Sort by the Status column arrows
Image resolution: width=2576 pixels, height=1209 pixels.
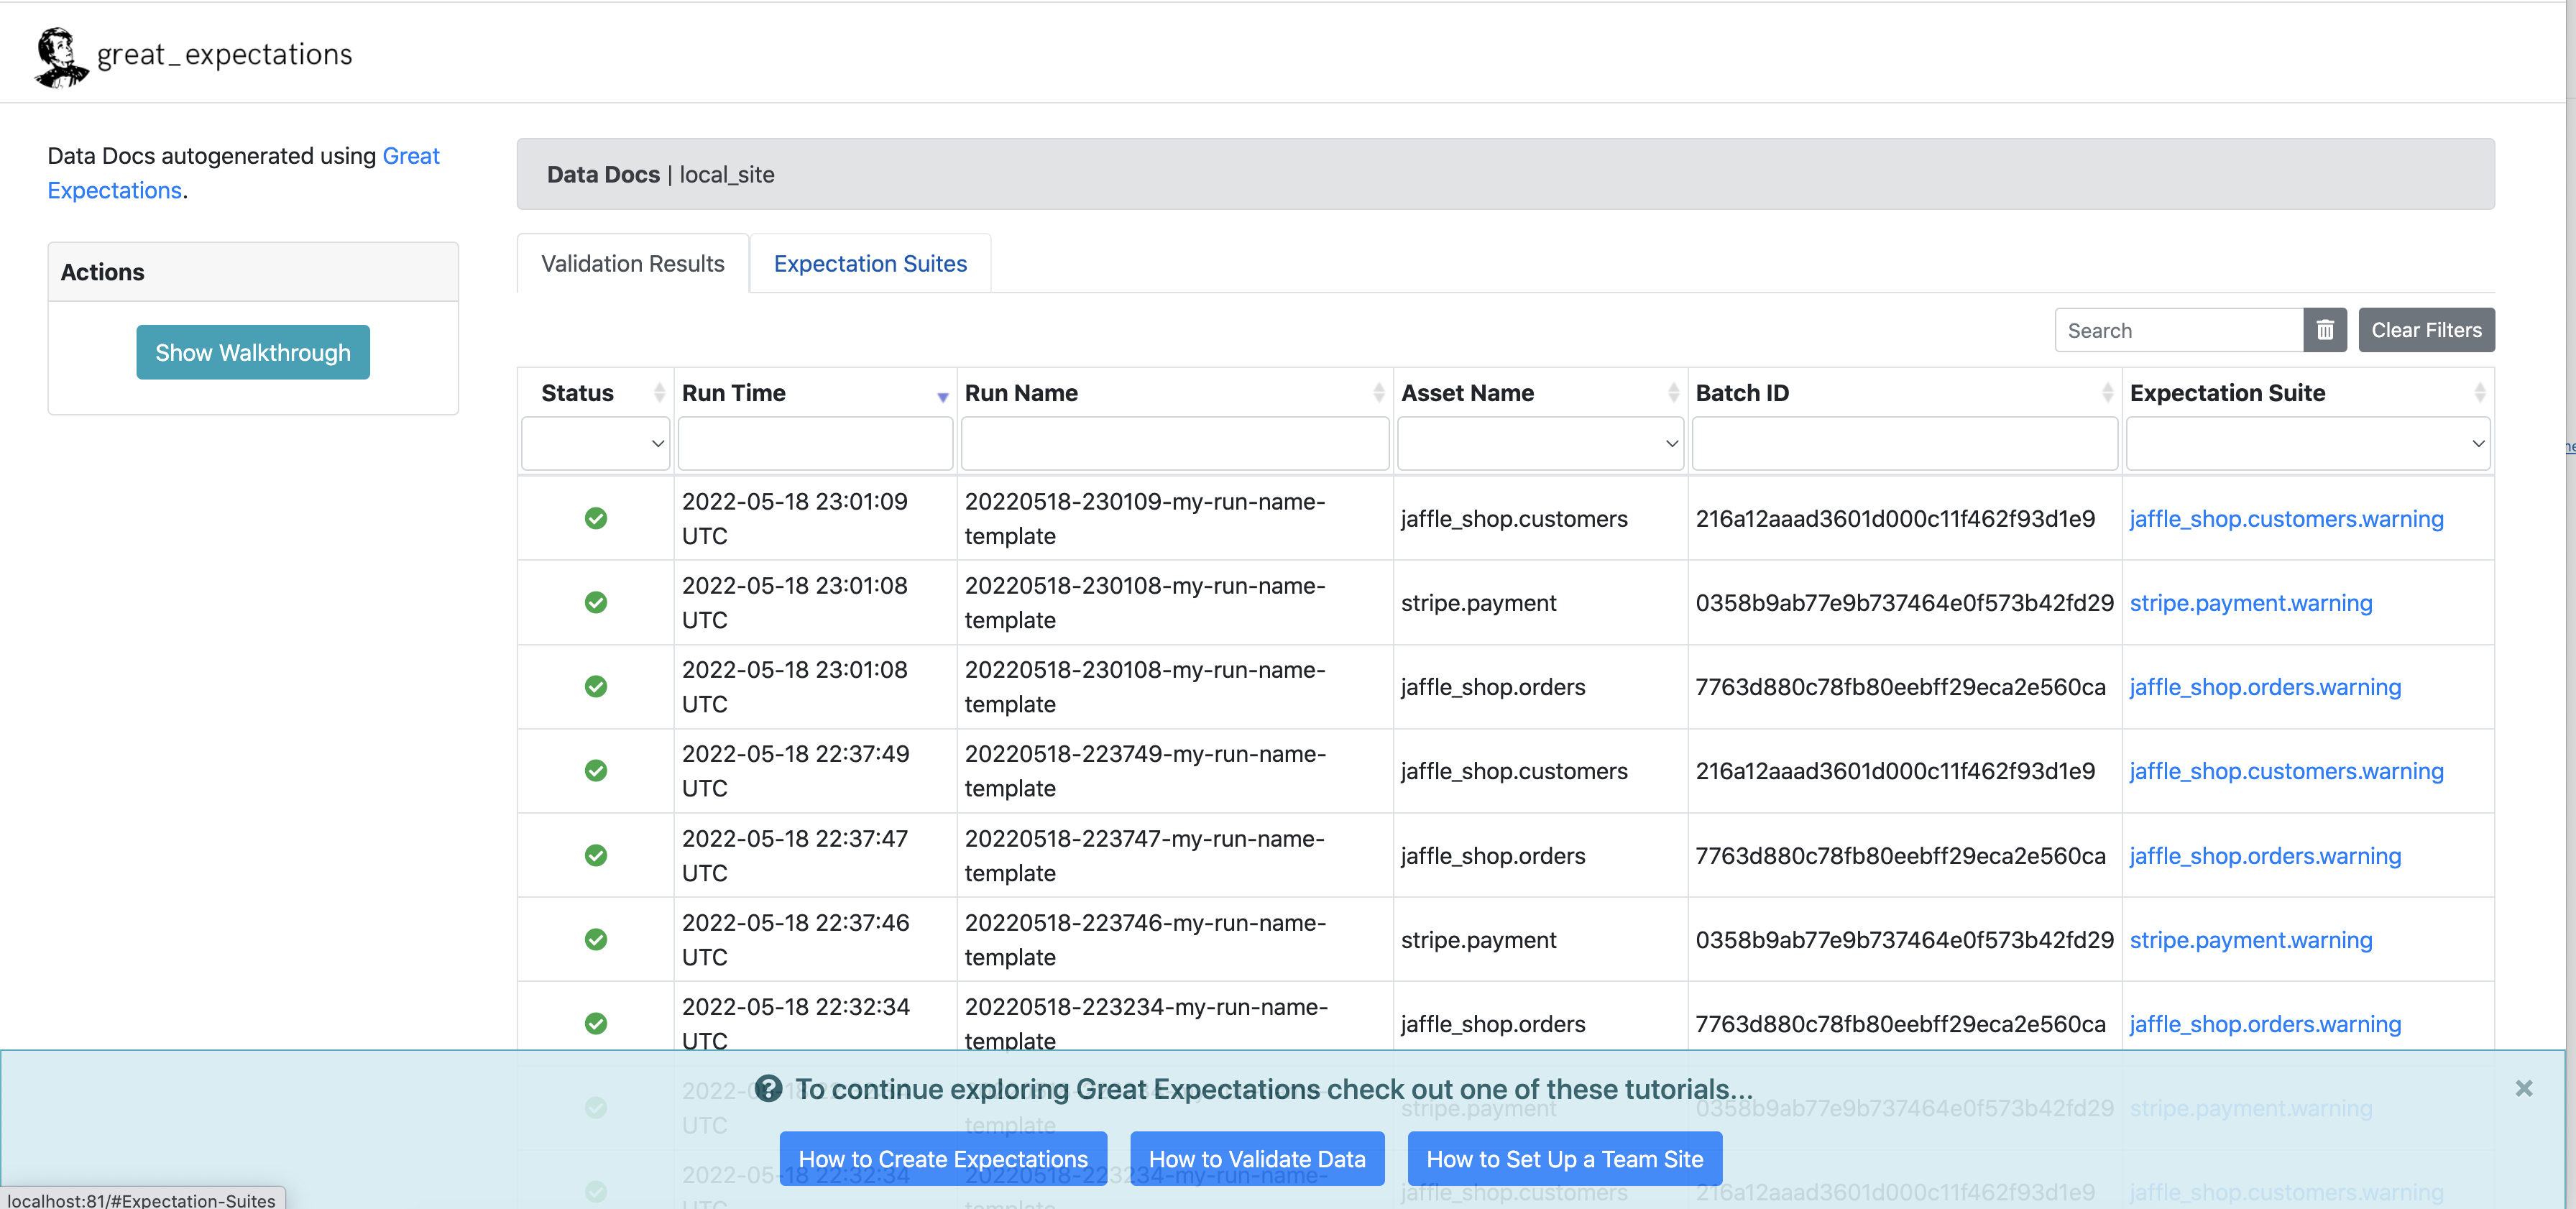click(659, 393)
